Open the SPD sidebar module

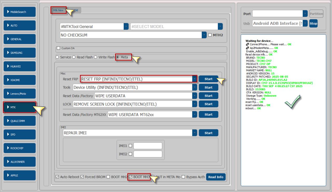click(19, 135)
